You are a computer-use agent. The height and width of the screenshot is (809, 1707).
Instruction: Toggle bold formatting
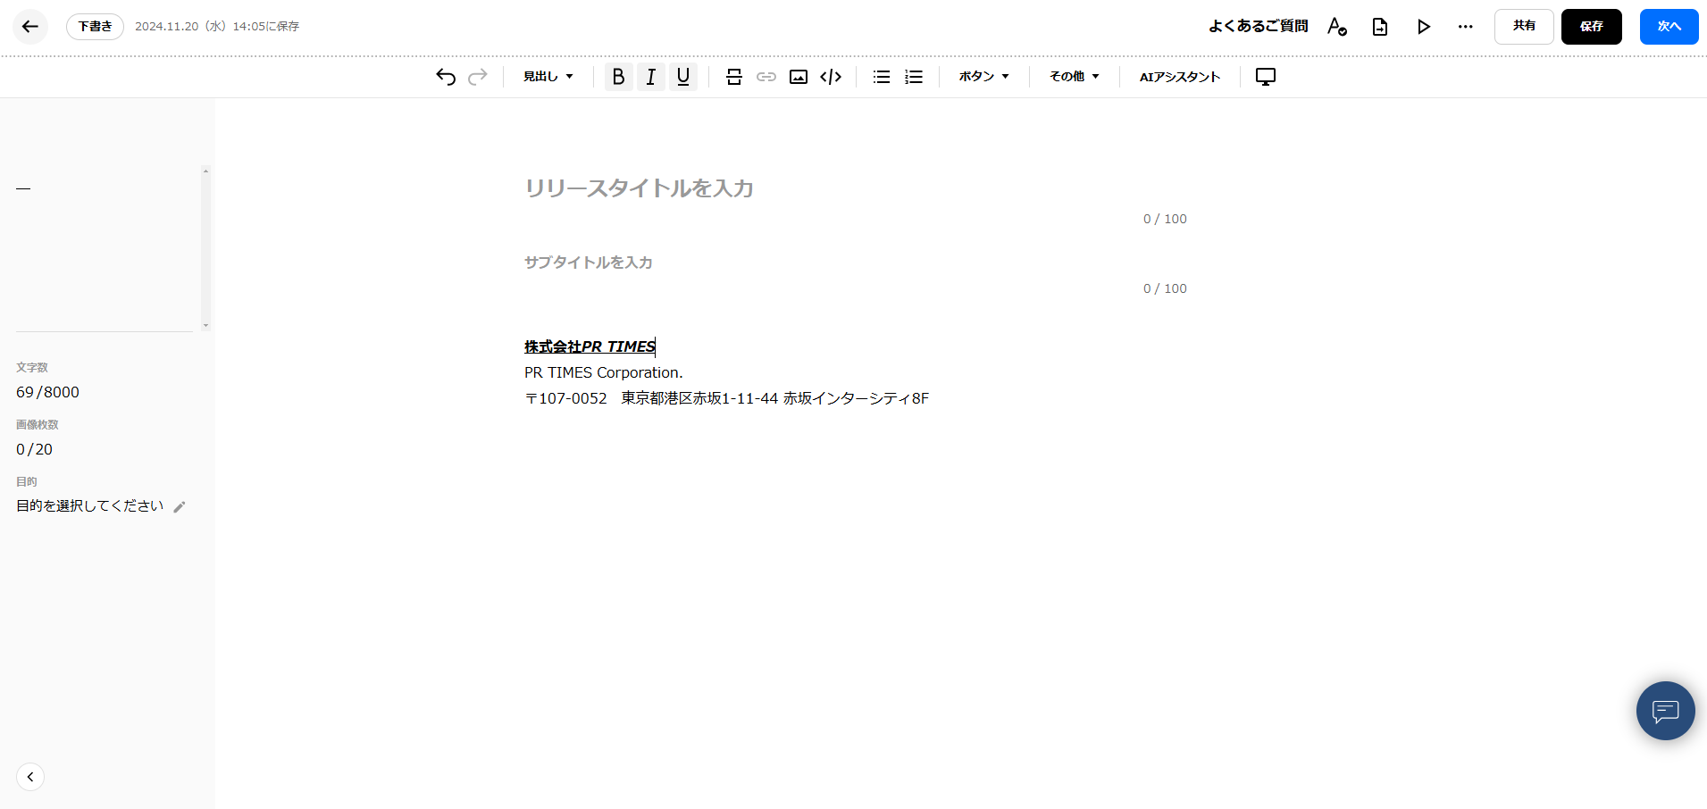click(x=618, y=77)
